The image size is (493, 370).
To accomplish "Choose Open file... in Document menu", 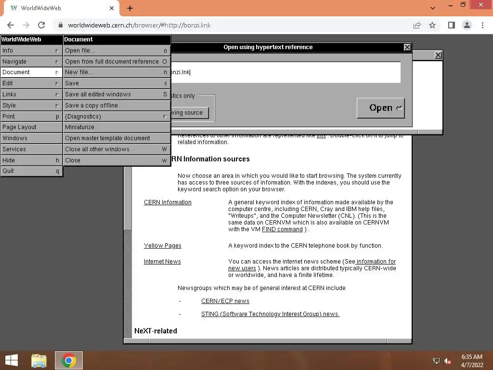I will [117, 50].
